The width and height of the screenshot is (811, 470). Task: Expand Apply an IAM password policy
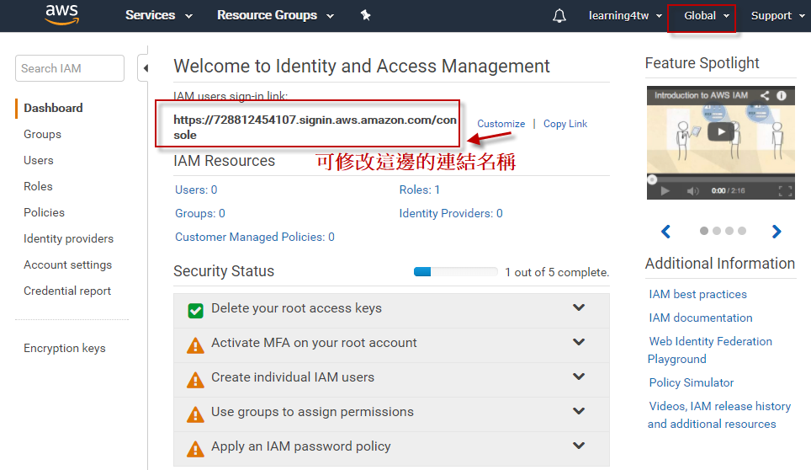(579, 446)
